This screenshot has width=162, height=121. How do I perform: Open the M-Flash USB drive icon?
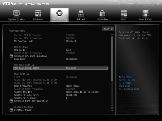pyautogui.click(x=81, y=13)
